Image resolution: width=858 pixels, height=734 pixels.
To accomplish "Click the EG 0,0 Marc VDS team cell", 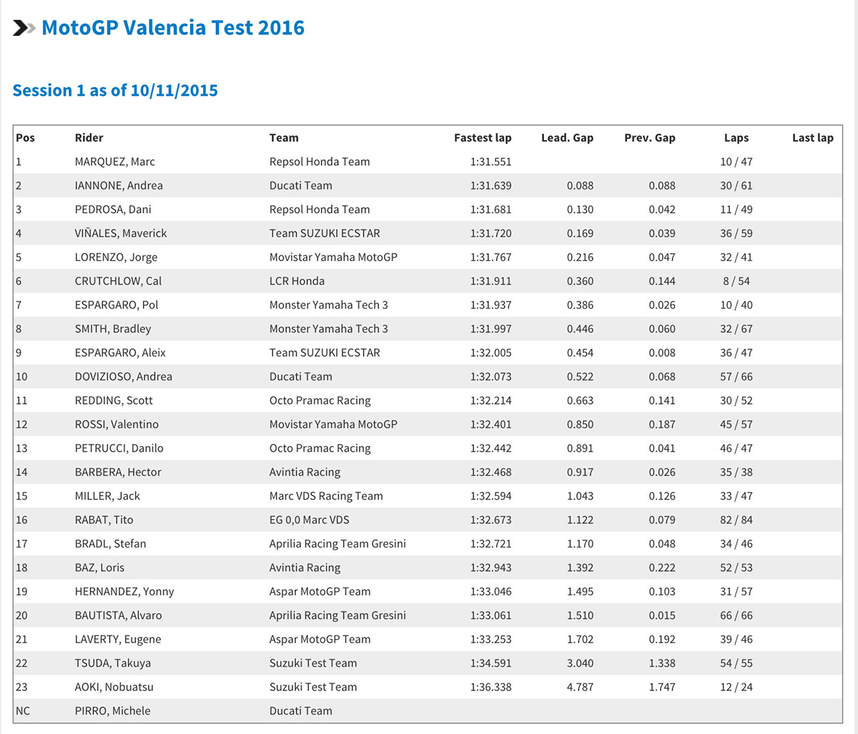I will click(309, 520).
